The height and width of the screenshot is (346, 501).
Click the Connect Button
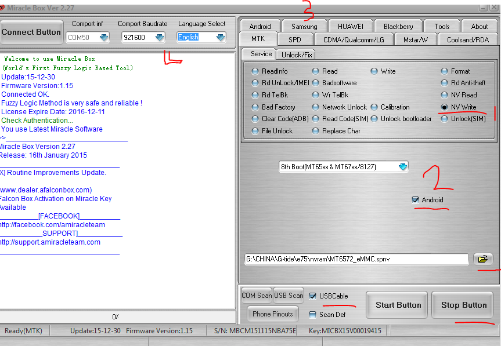[31, 32]
